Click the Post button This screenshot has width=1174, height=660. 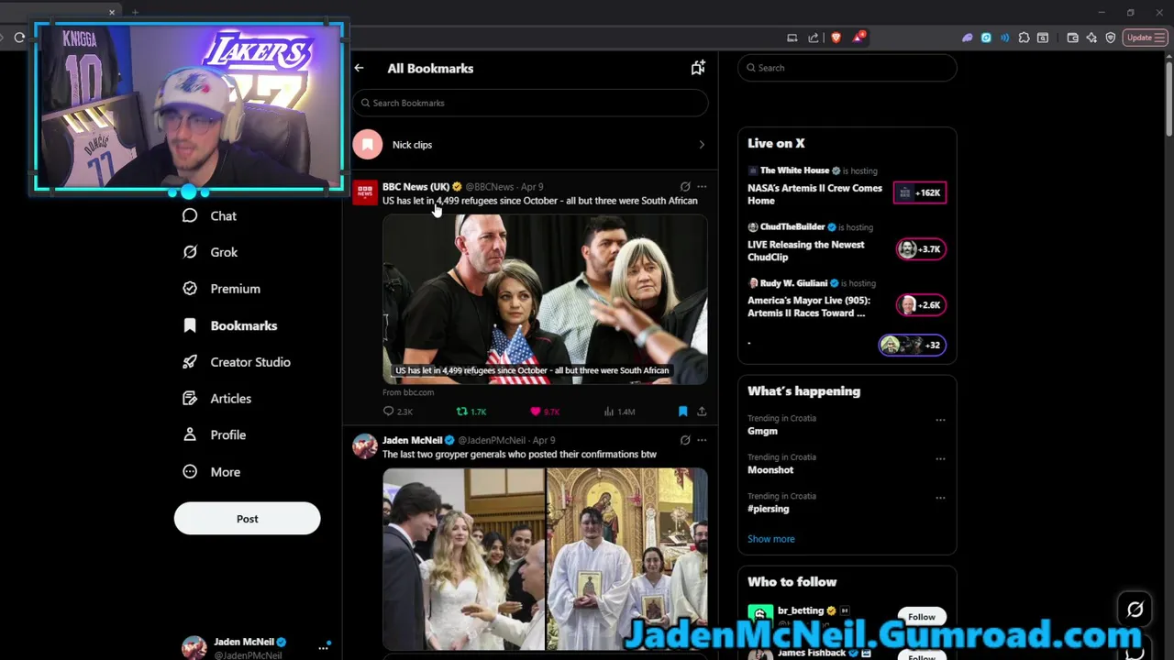click(247, 519)
